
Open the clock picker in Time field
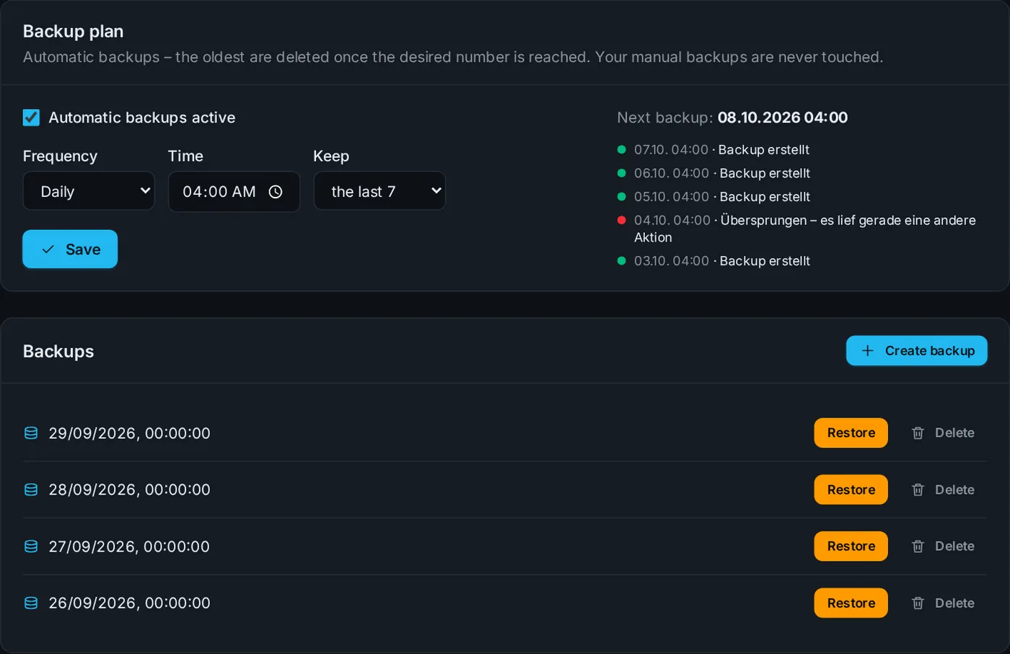(x=276, y=192)
